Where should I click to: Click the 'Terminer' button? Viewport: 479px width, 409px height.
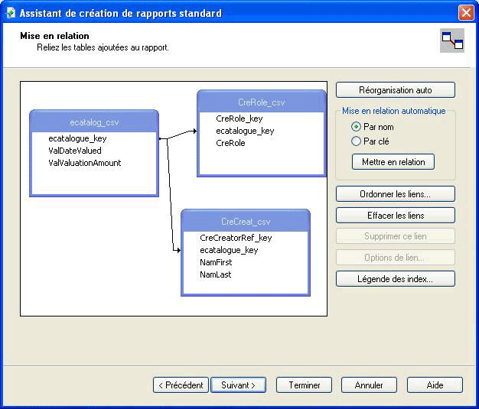click(304, 385)
